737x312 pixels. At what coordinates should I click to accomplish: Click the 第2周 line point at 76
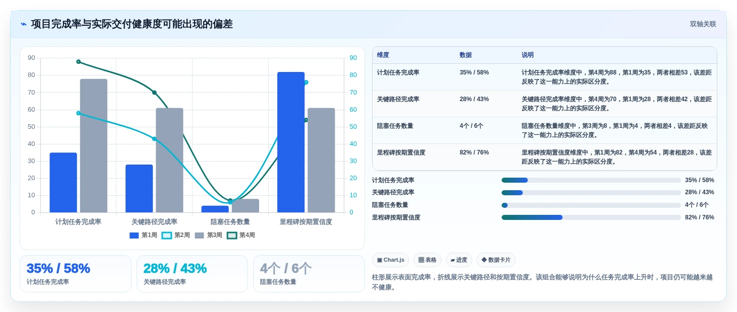pos(306,83)
